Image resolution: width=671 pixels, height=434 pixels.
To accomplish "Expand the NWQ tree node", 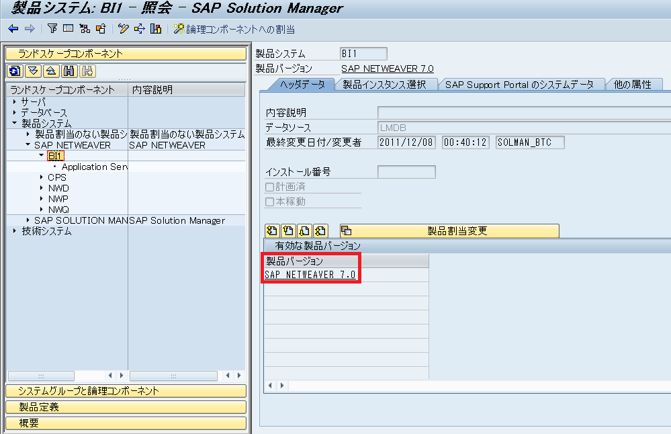I will coord(41,210).
